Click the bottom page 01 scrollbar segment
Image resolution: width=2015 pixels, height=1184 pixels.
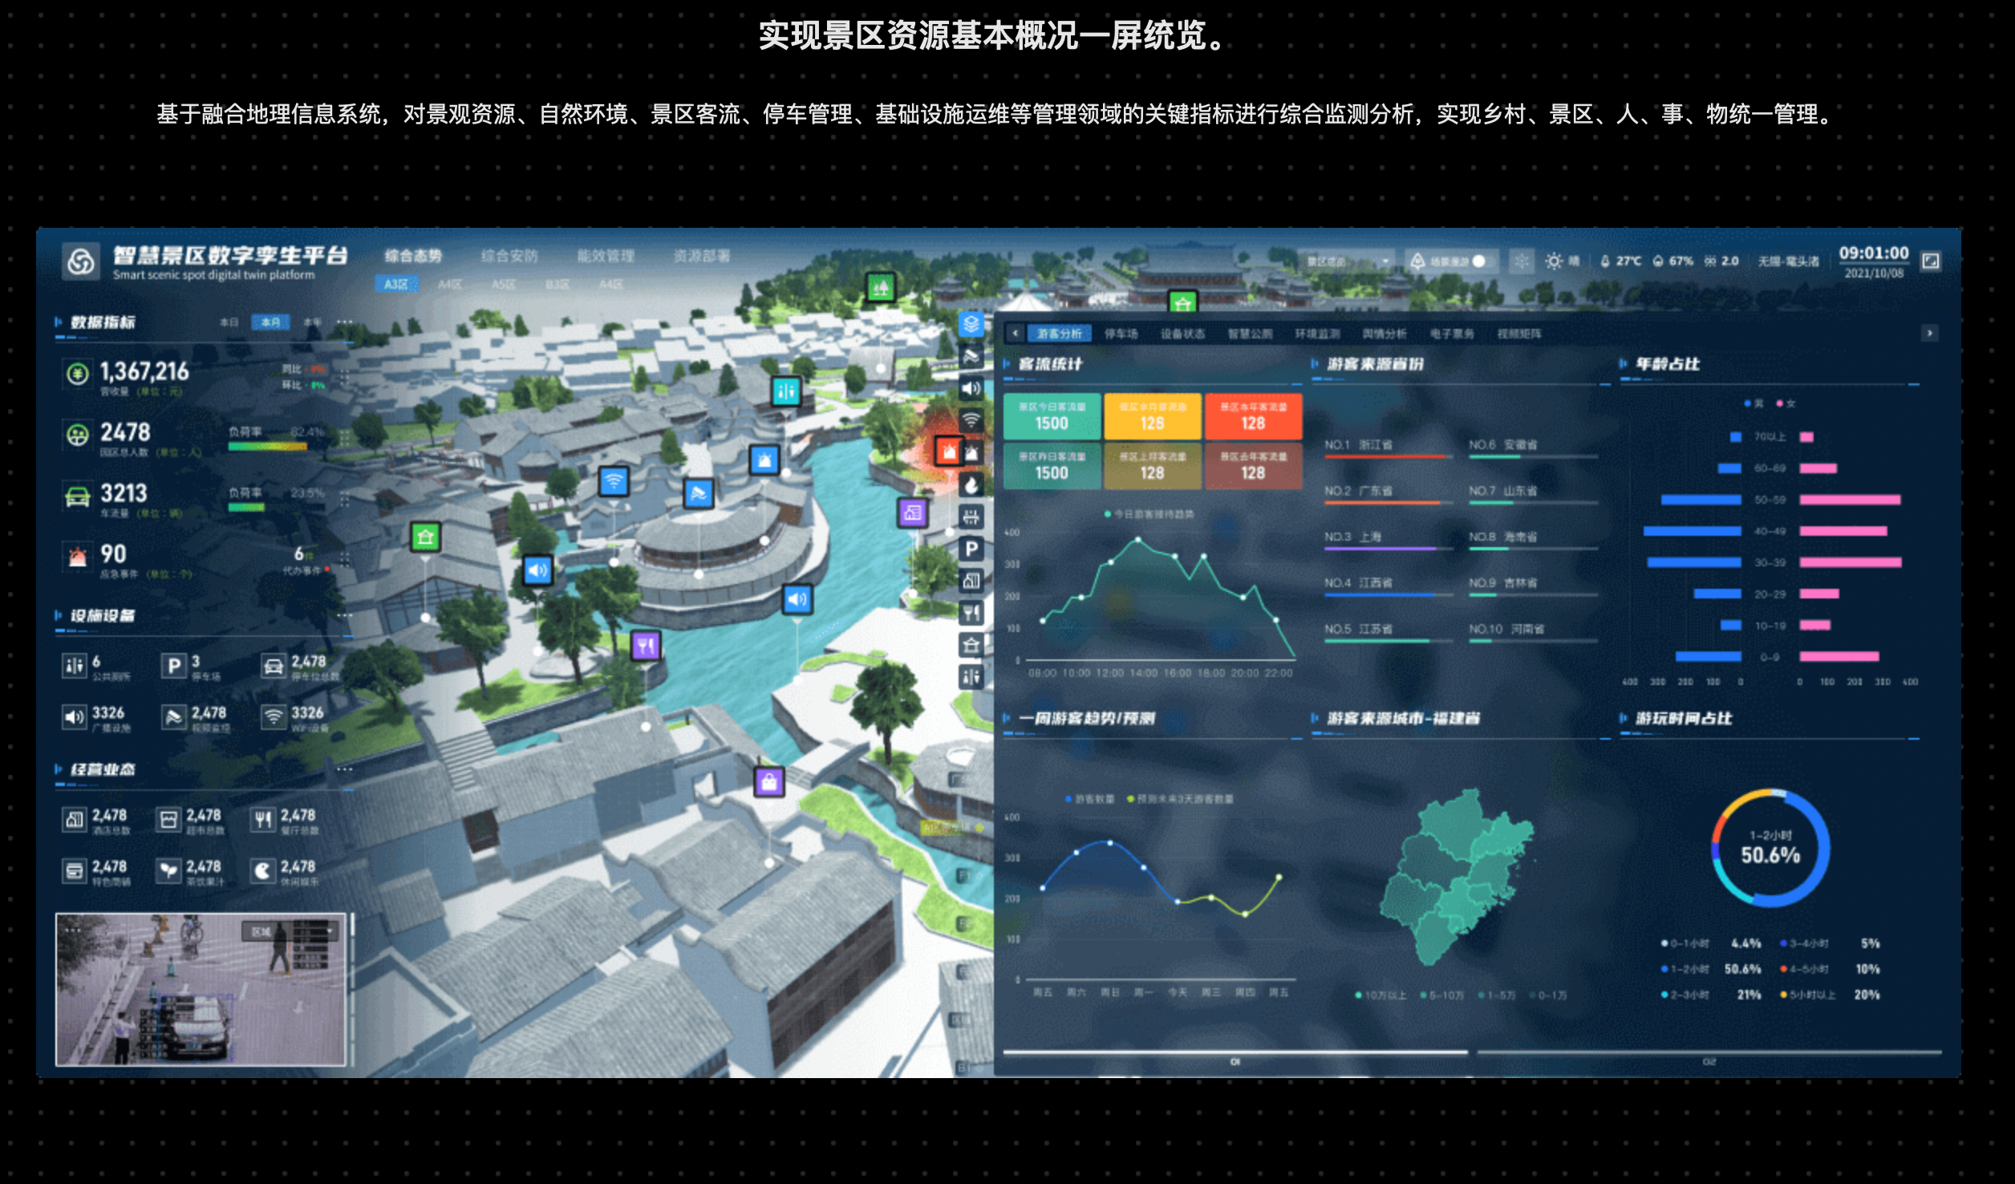coord(1235,1052)
